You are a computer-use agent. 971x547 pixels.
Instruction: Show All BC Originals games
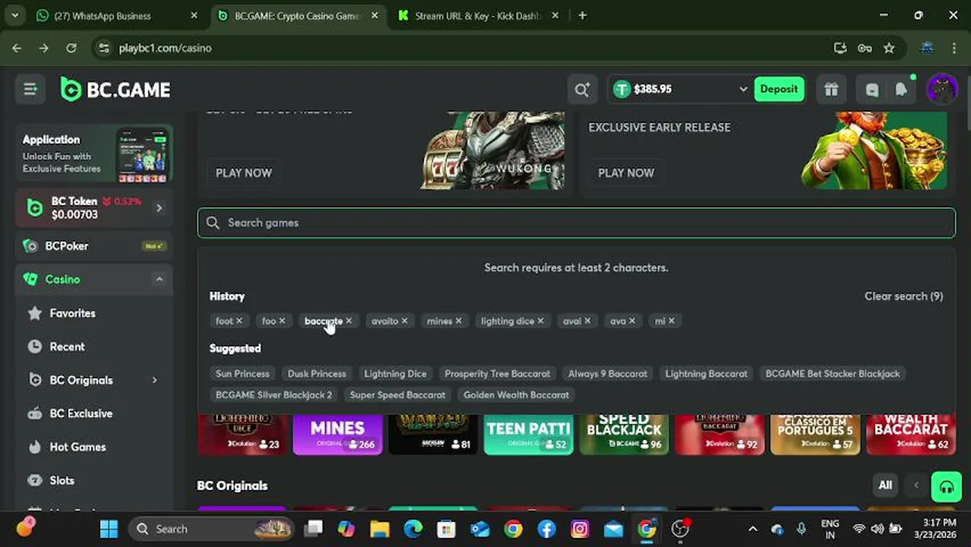[885, 485]
